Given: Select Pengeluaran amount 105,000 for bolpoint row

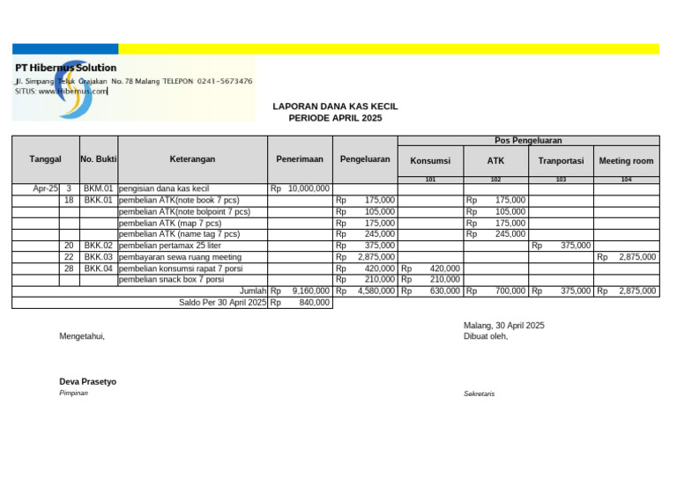Looking at the screenshot, I should (x=365, y=211).
